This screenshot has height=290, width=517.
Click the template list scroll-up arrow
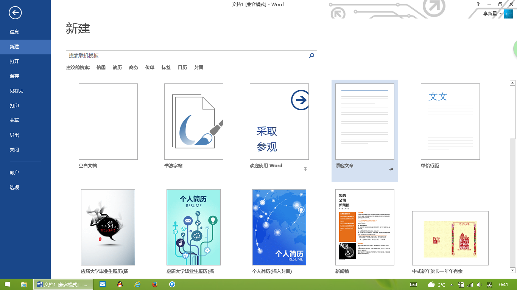(513, 83)
